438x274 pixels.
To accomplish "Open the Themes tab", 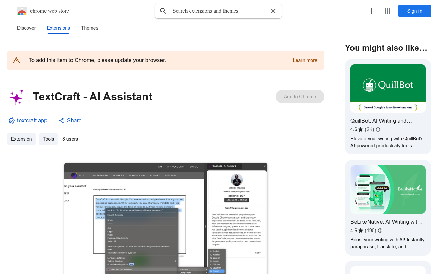I will [x=90, y=28].
